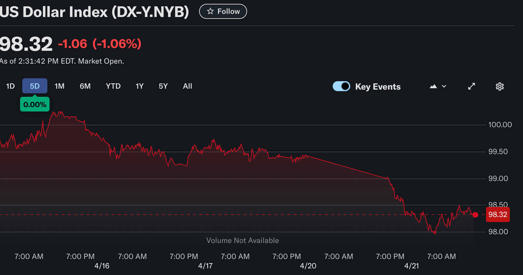Reselect the 5D time range tab
The image size is (523, 275).
pos(34,86)
